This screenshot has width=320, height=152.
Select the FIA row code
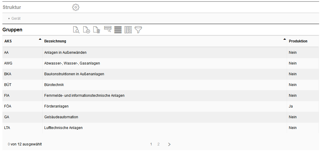pyautogui.click(x=7, y=96)
